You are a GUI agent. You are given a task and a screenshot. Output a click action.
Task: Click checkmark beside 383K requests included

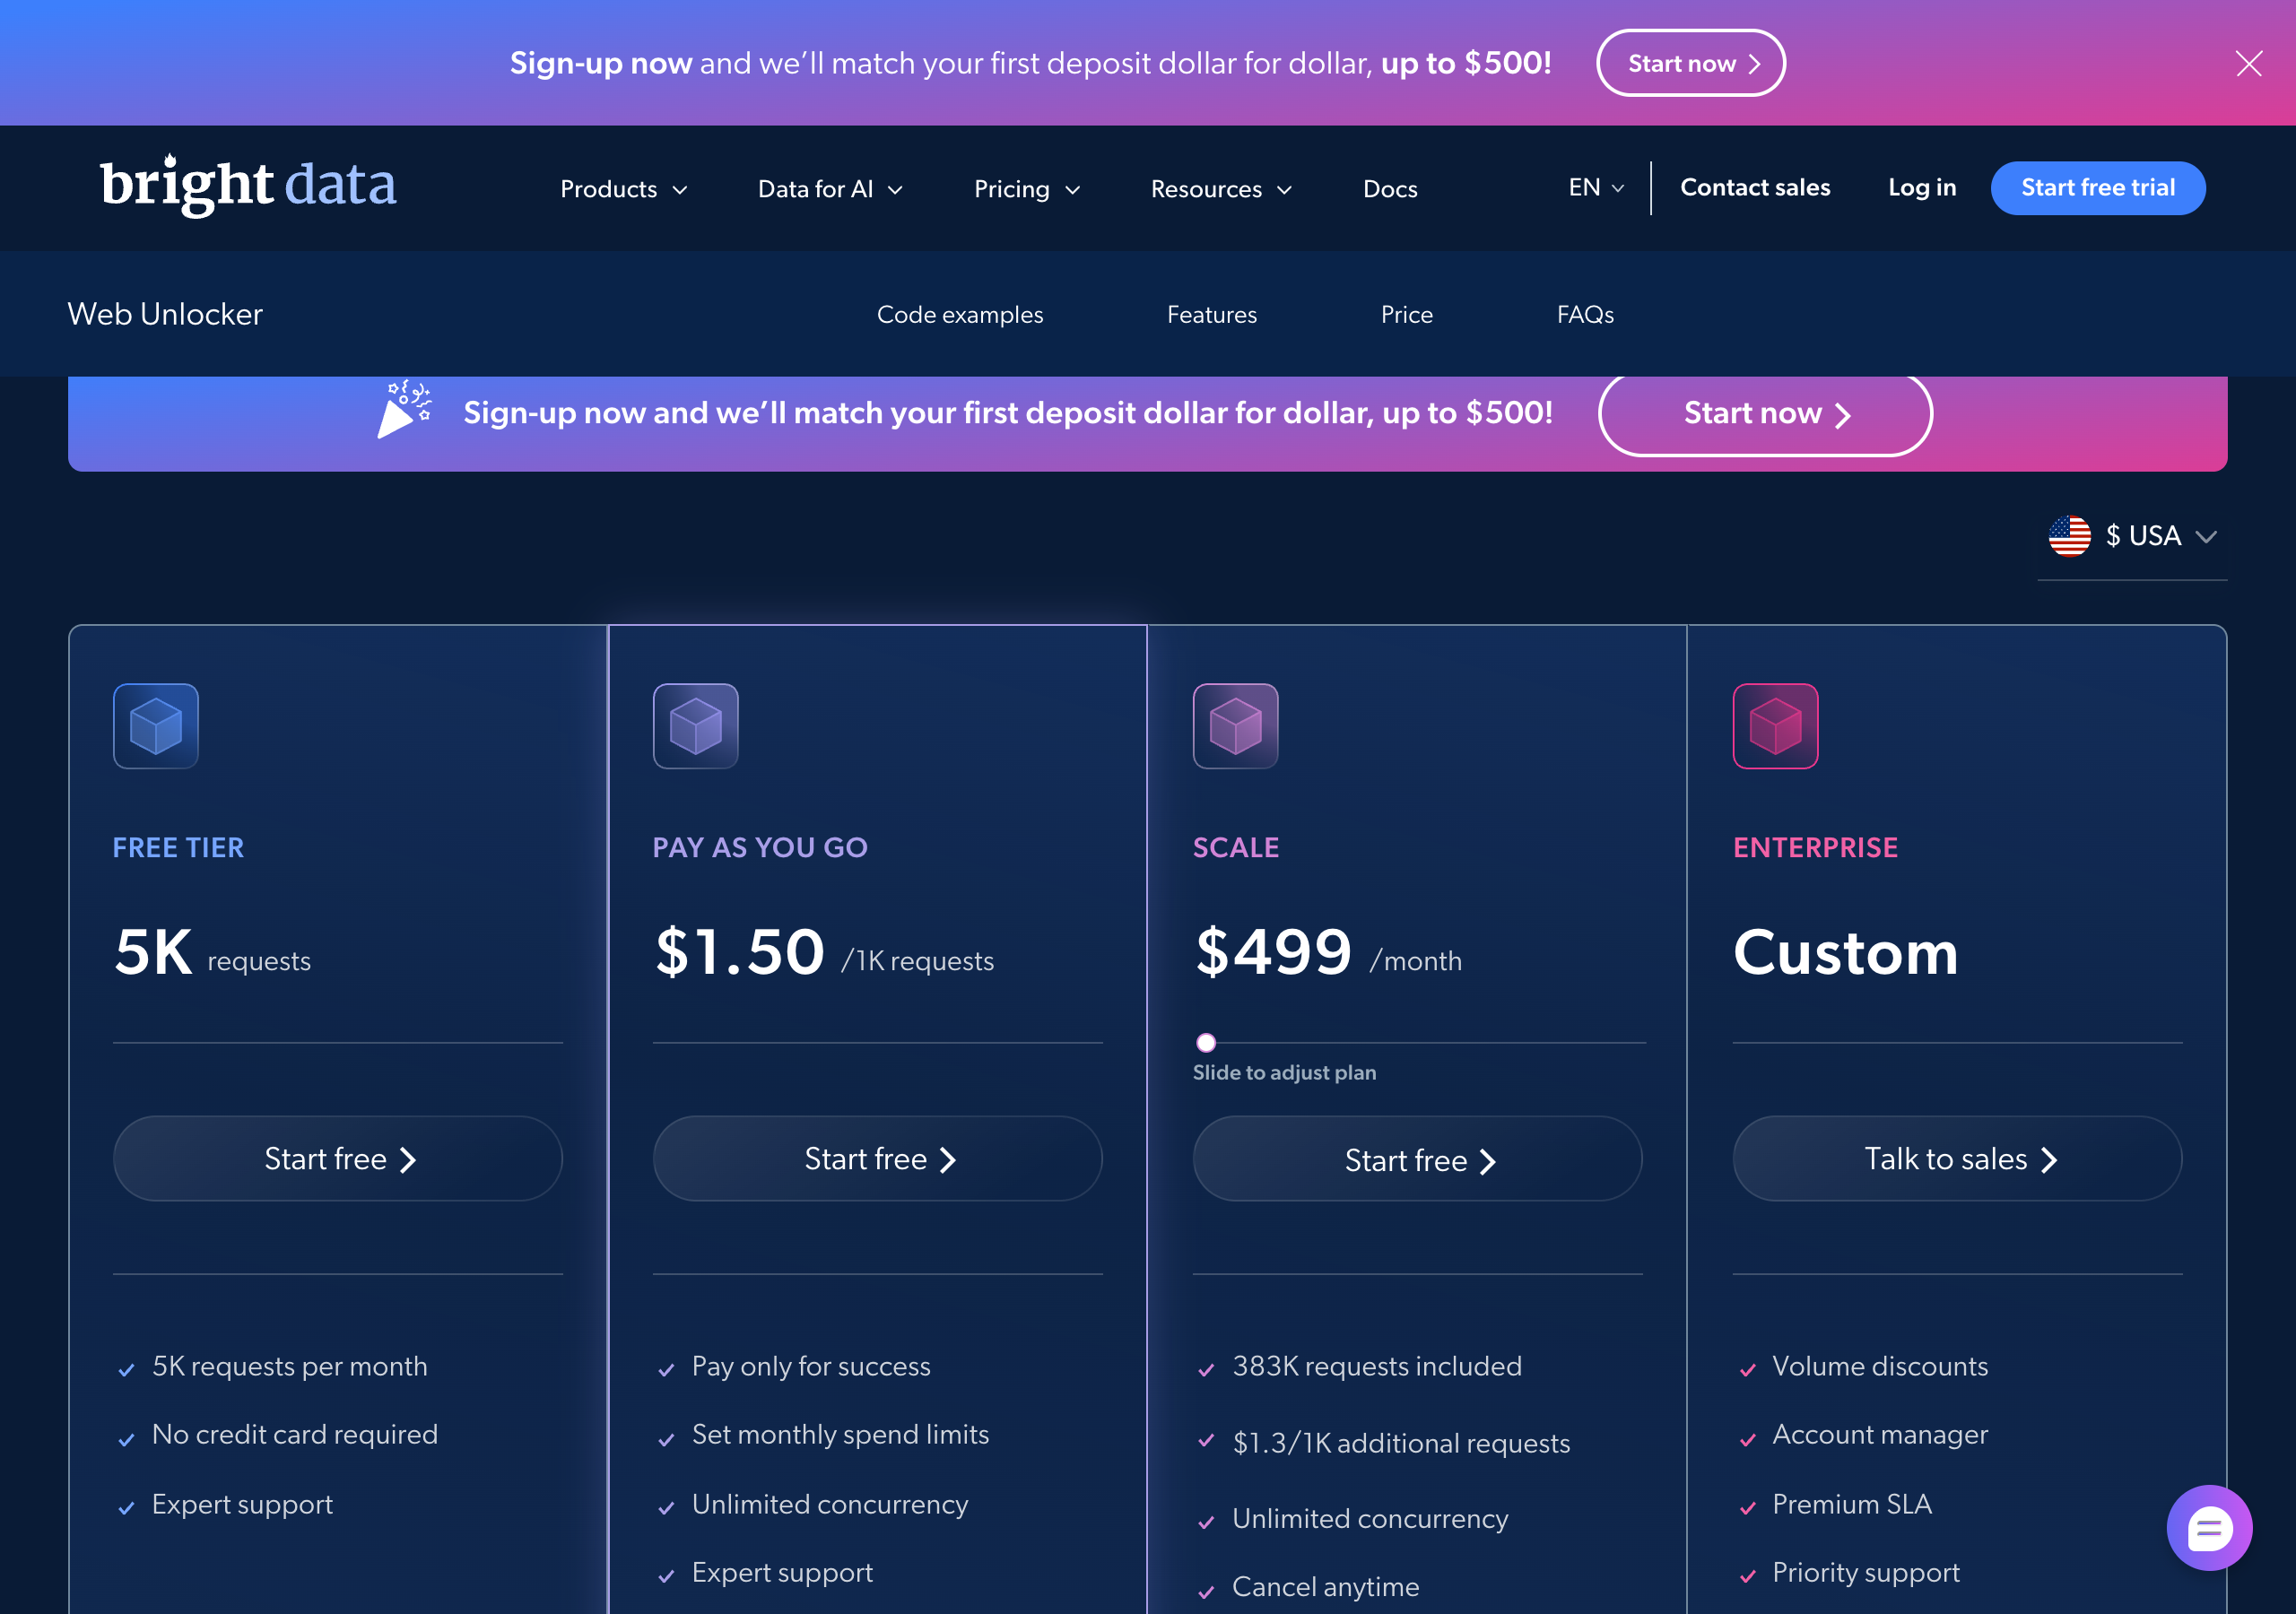(x=1206, y=1370)
